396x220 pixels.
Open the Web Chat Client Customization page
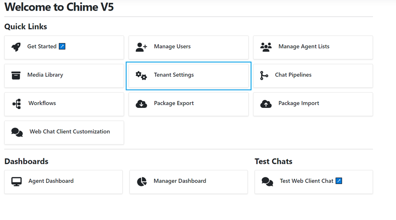(70, 132)
